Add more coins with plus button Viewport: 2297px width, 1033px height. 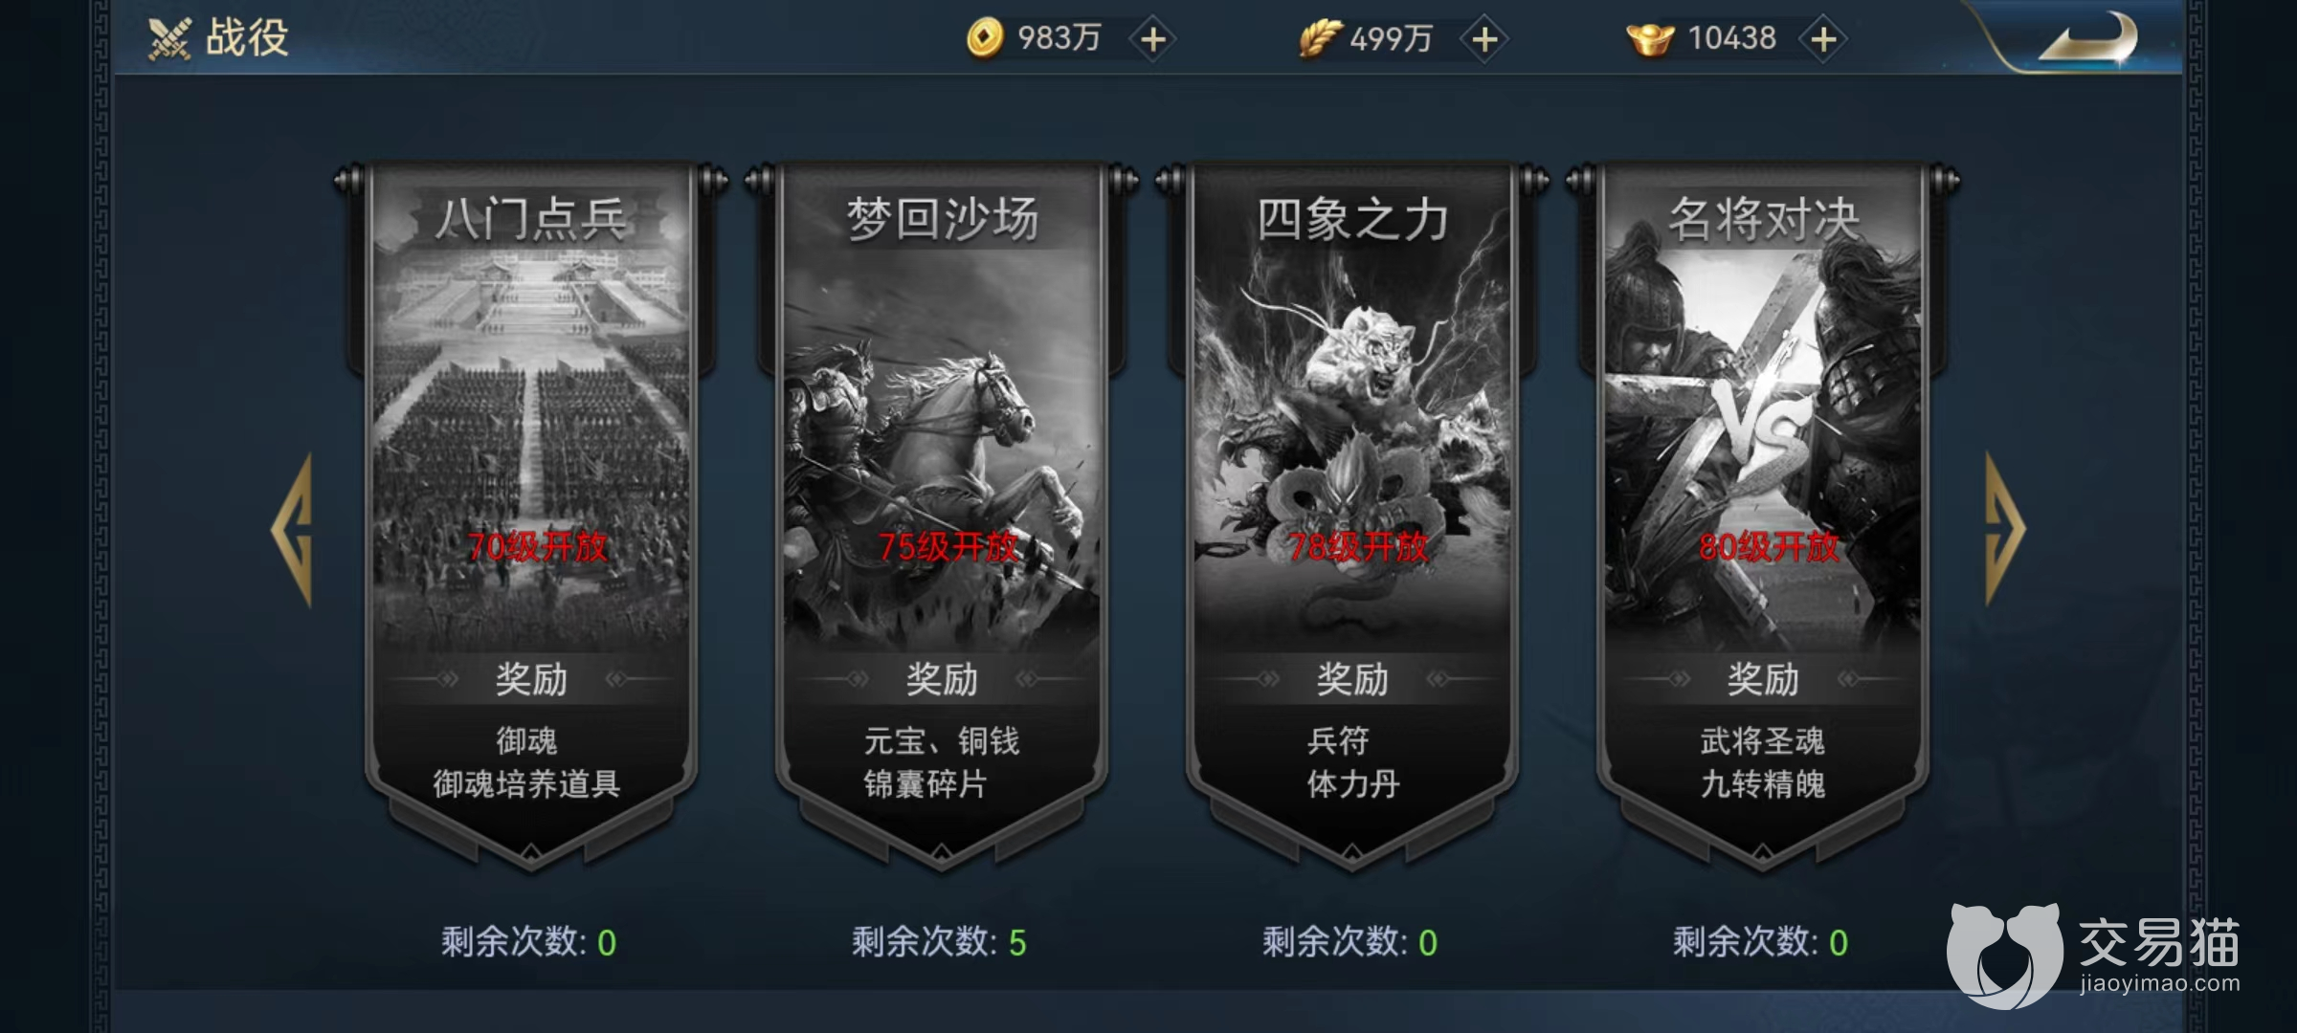1153,39
